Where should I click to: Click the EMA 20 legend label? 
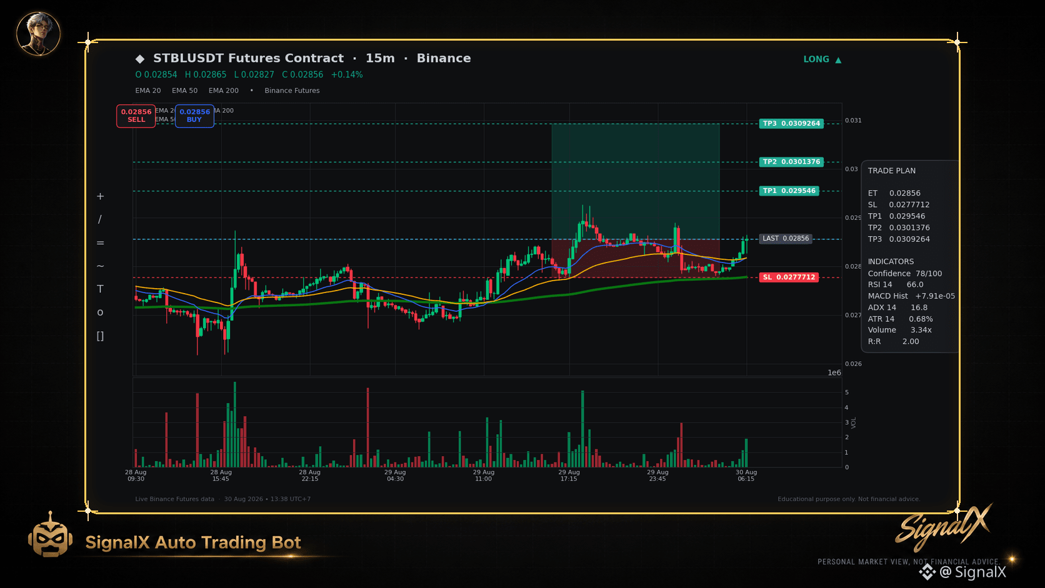point(148,91)
